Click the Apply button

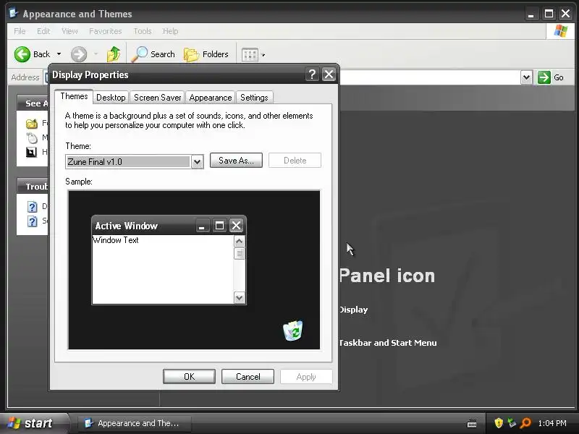pos(306,377)
